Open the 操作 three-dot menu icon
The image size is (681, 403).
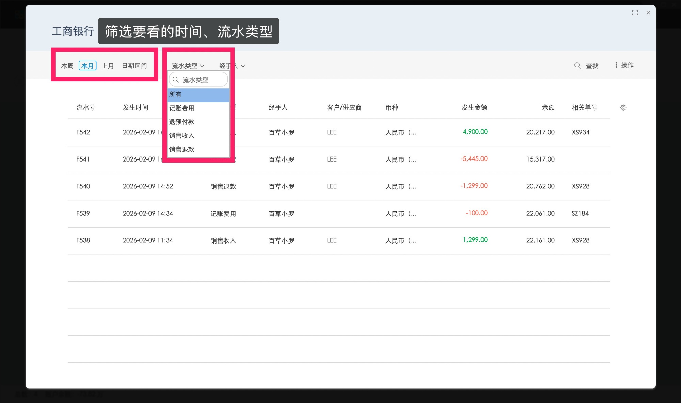point(616,65)
